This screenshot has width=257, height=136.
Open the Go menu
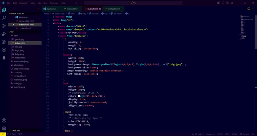(40, 3)
